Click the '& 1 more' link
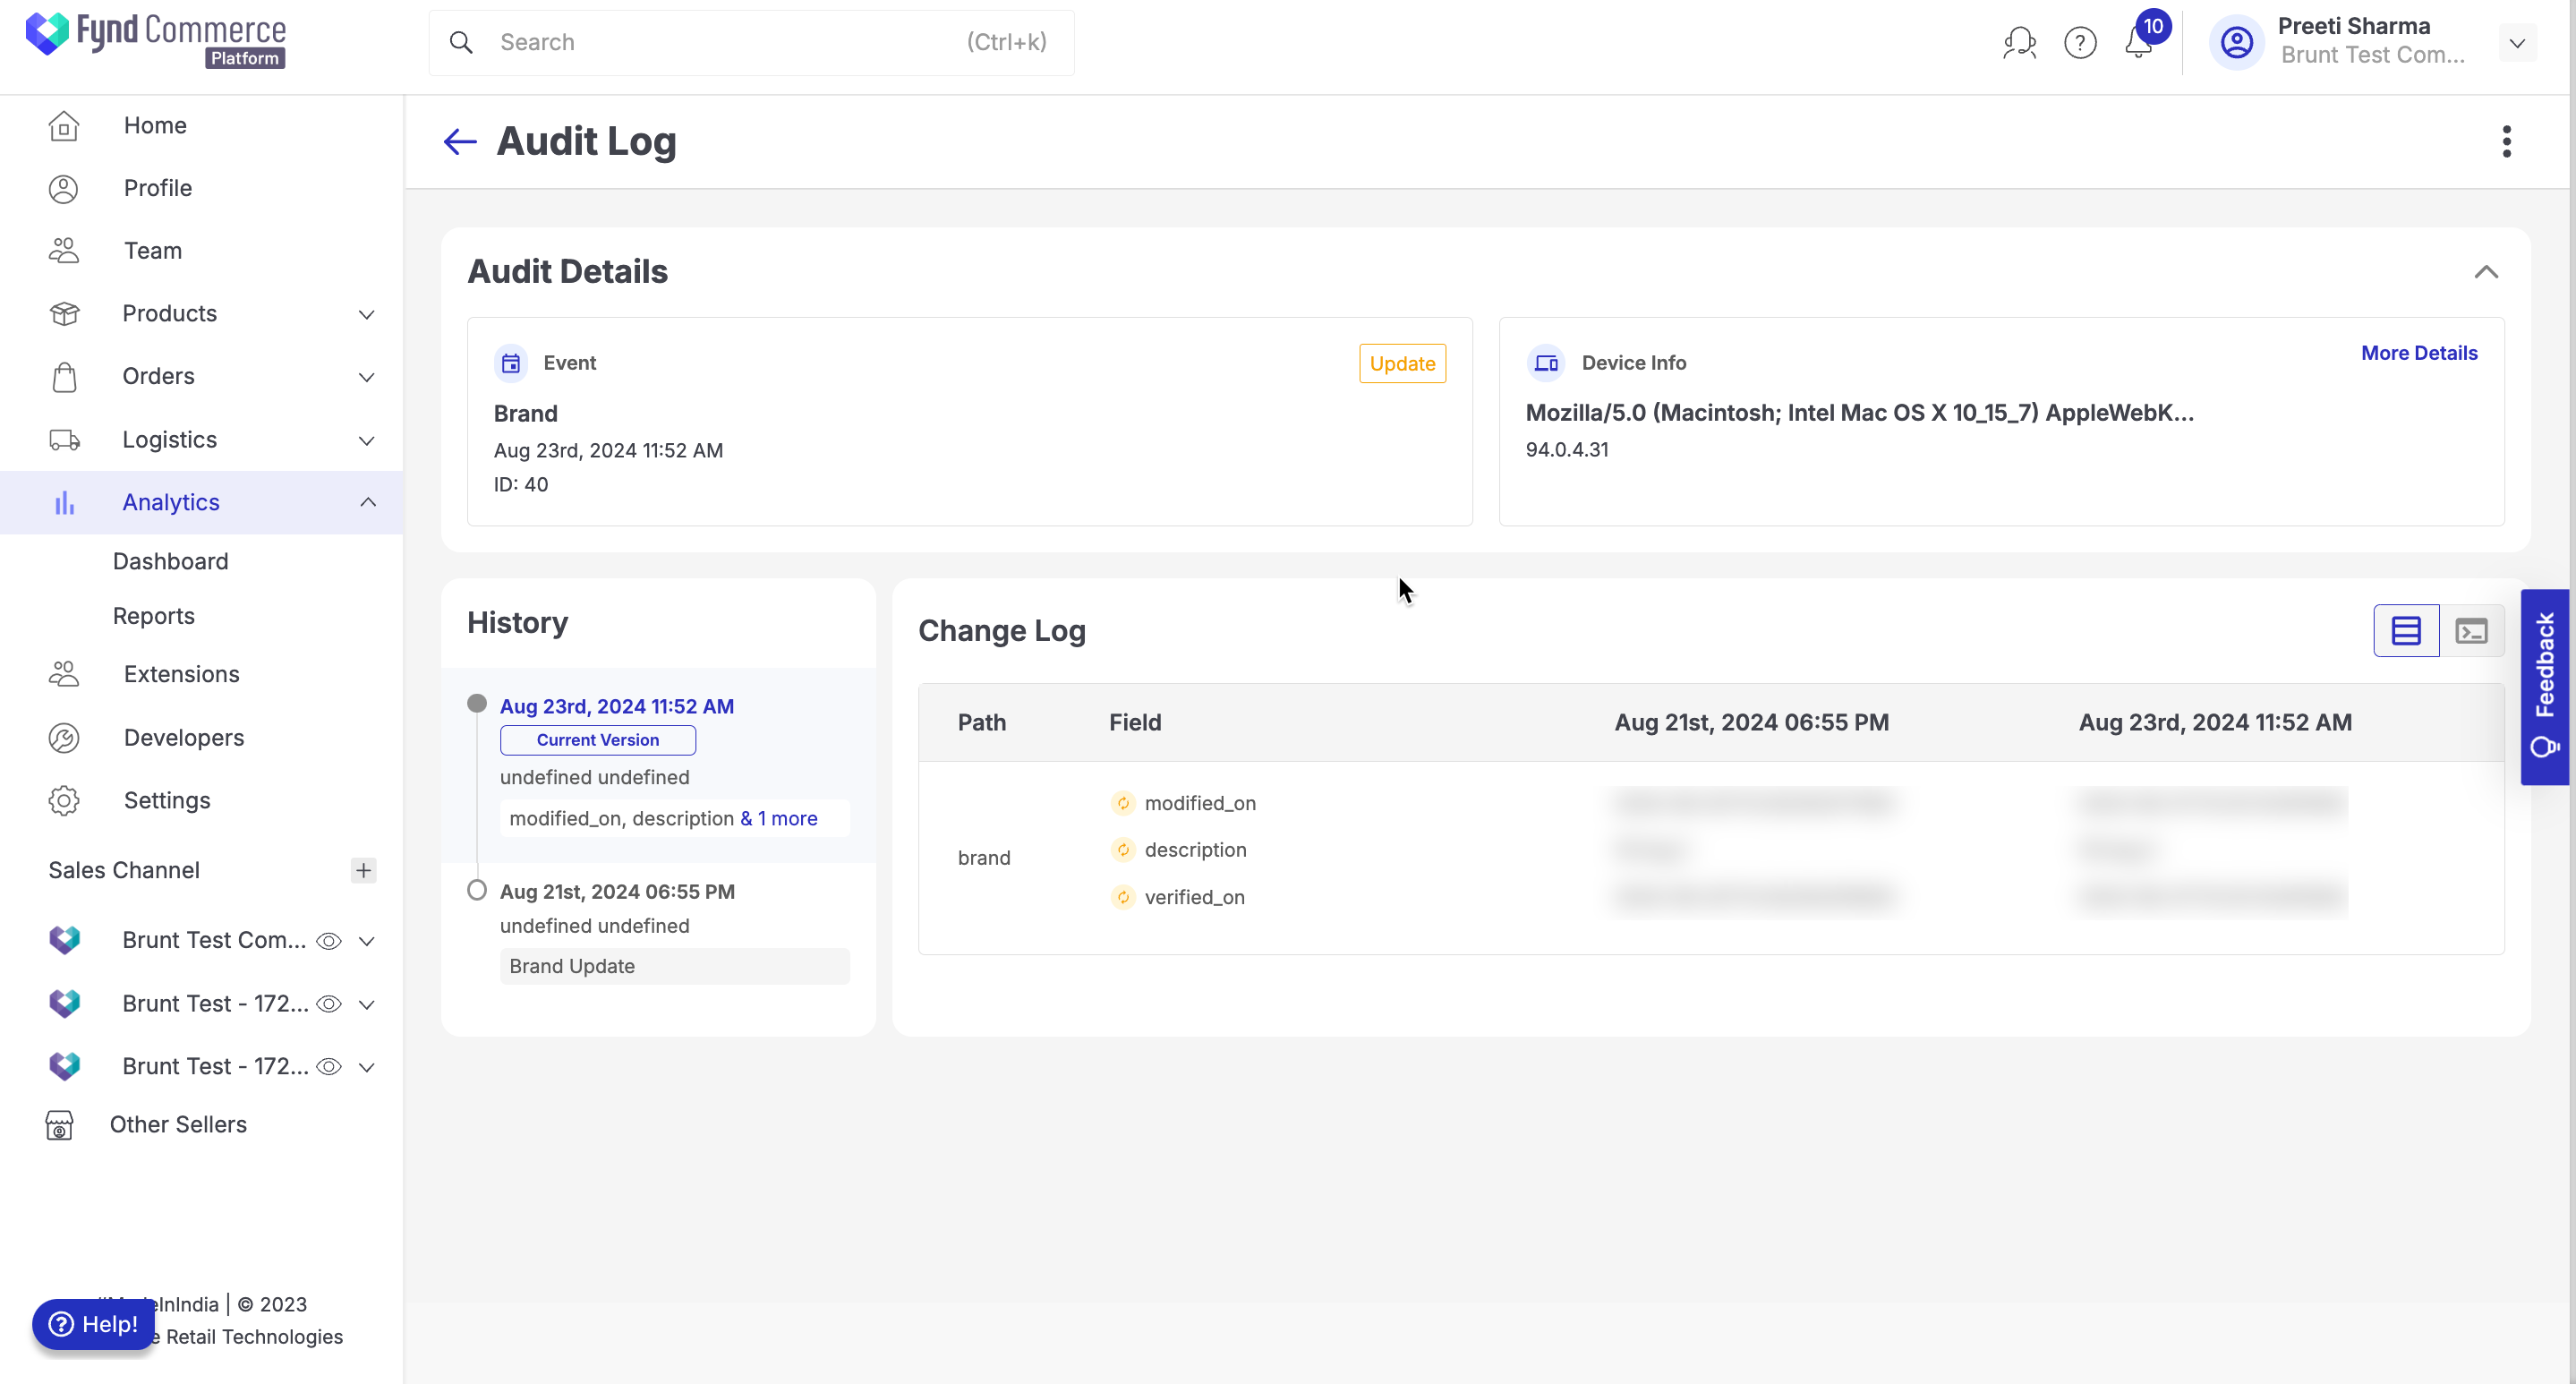Viewport: 2576px width, 1384px height. (x=779, y=818)
